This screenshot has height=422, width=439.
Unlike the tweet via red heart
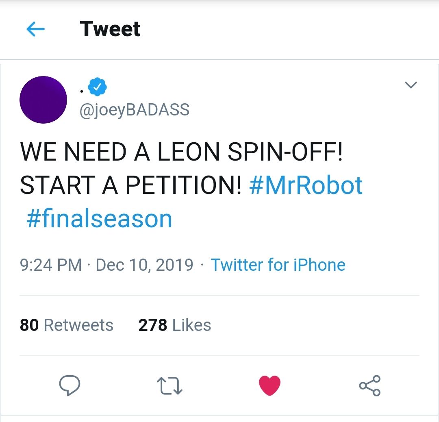pos(269,385)
